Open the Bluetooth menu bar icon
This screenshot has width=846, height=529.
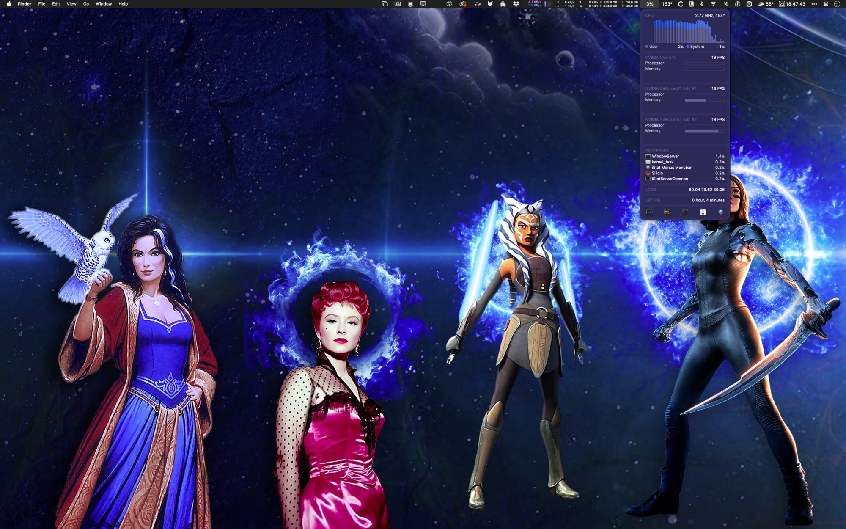[x=702, y=4]
